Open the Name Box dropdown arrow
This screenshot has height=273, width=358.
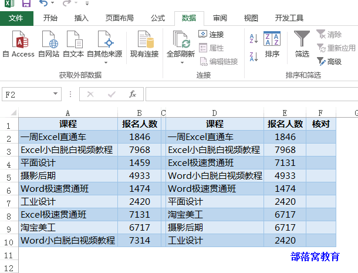click(55, 94)
